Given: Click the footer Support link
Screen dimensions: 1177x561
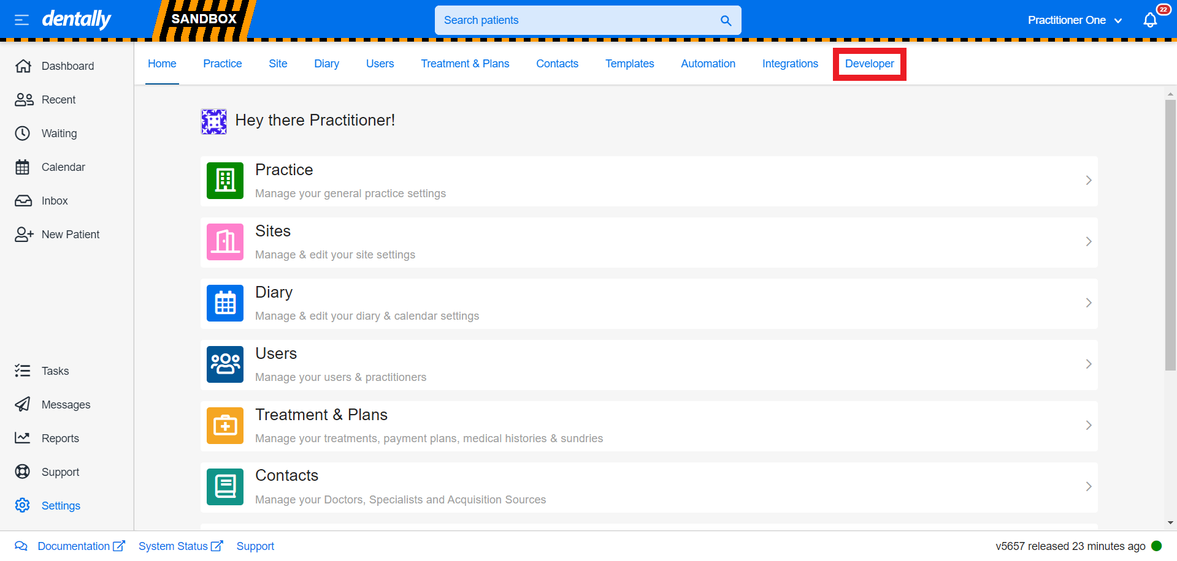Looking at the screenshot, I should (255, 546).
